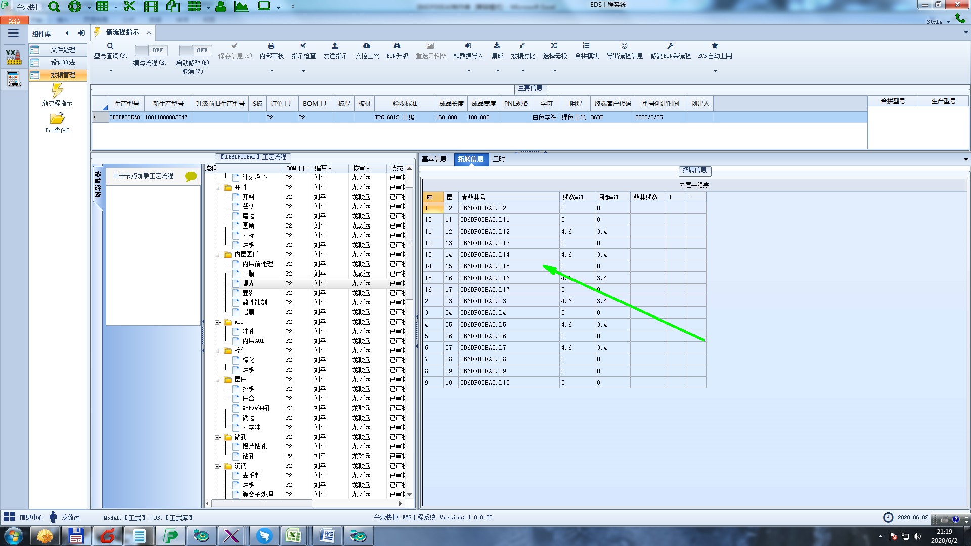Open Excel from the Windows taskbar
This screenshot has width=971, height=546.
point(294,536)
